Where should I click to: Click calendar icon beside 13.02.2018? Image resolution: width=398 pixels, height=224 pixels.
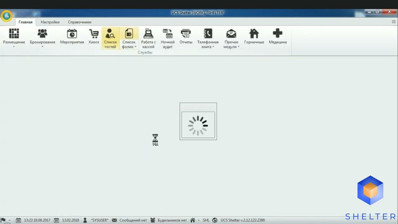point(57,220)
